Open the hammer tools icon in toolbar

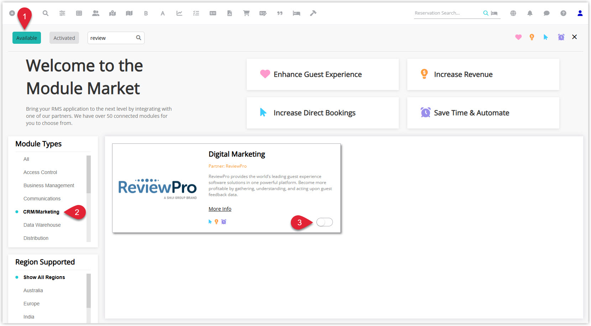click(313, 13)
